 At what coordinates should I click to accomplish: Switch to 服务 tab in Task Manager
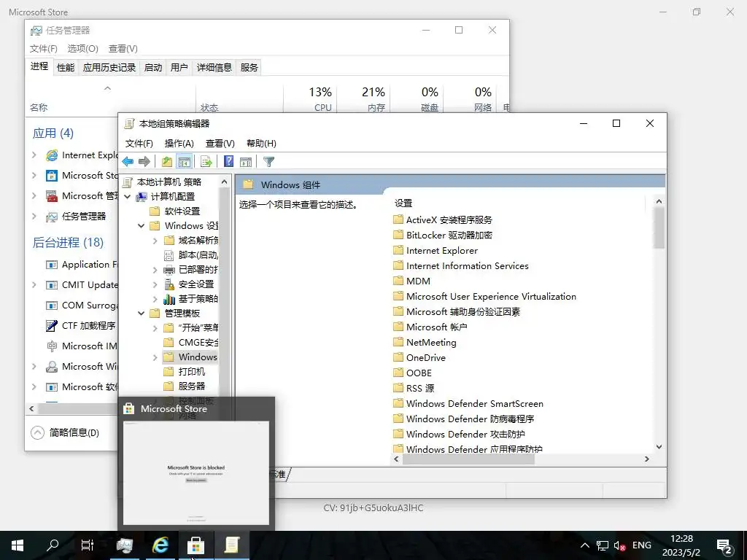pyautogui.click(x=249, y=68)
